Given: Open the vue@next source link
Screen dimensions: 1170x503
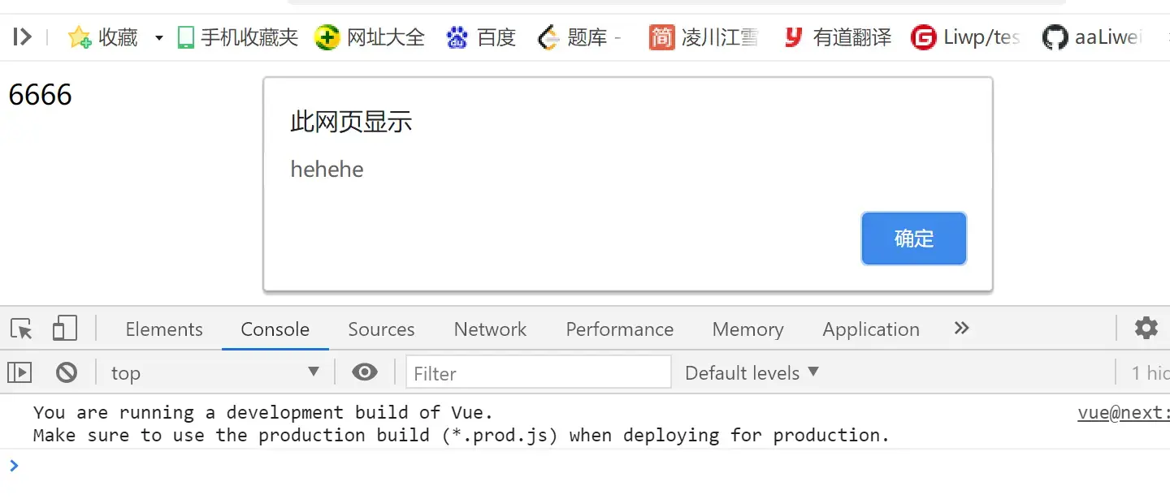Looking at the screenshot, I should point(1124,412).
